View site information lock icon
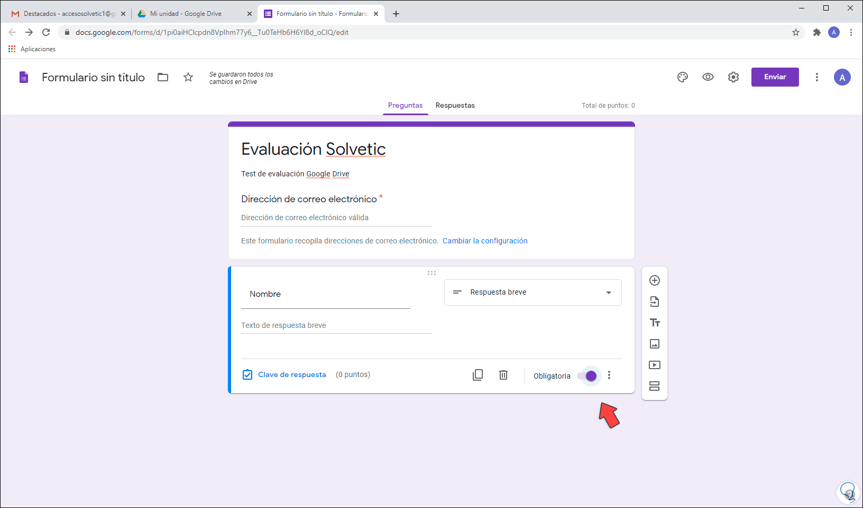Viewport: 863px width, 508px height. [x=67, y=32]
